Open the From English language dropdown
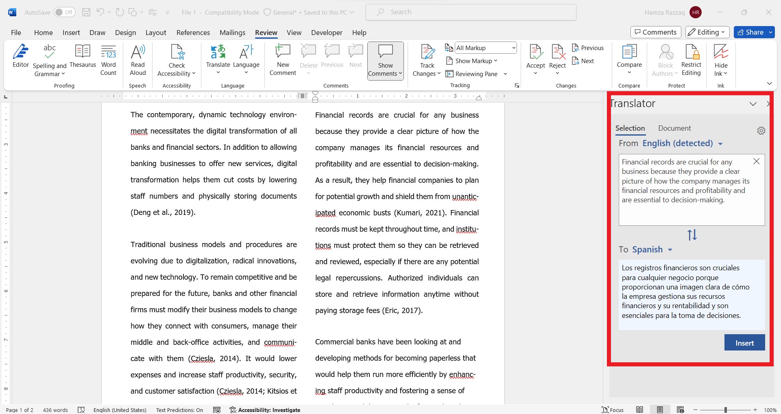Viewport: 781px width, 414px height. click(x=682, y=143)
